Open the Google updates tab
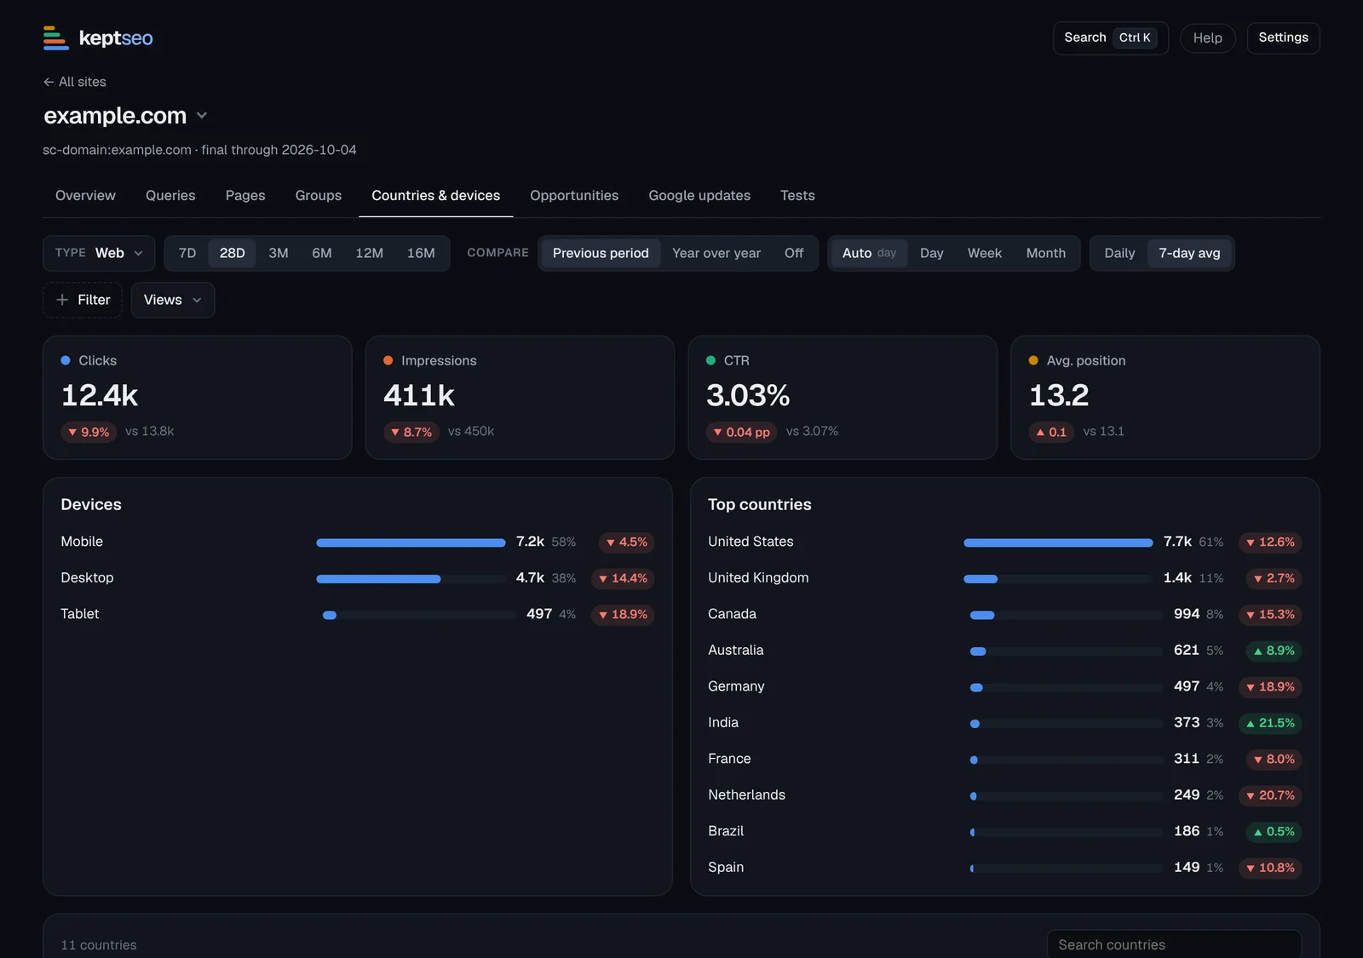This screenshot has width=1363, height=958. (x=699, y=195)
